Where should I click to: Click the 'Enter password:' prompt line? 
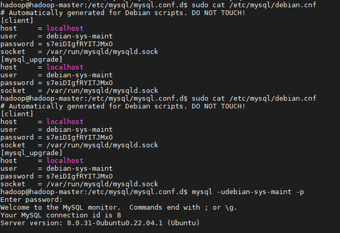click(x=31, y=200)
